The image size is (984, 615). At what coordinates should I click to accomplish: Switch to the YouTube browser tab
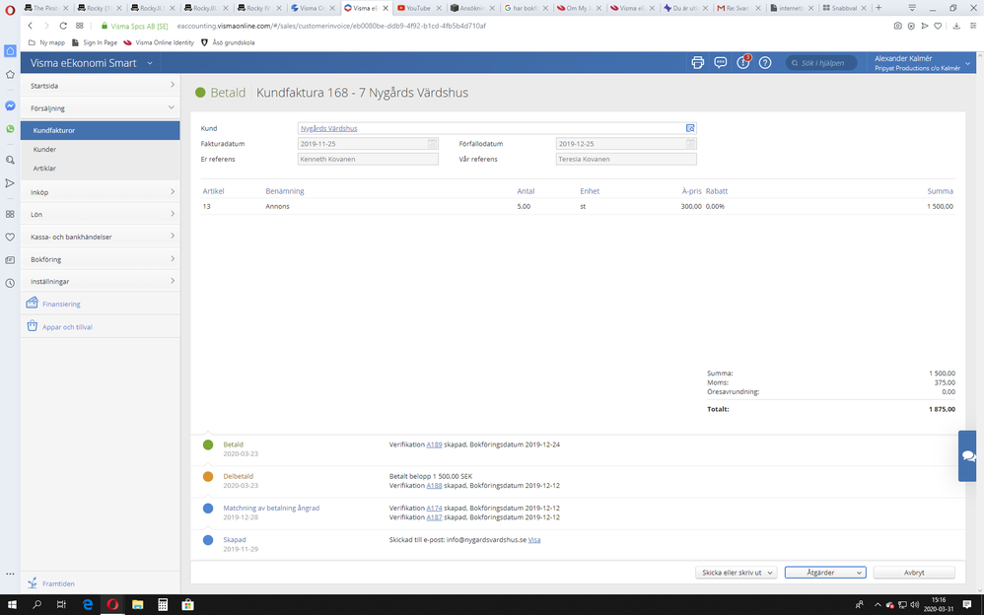419,8
